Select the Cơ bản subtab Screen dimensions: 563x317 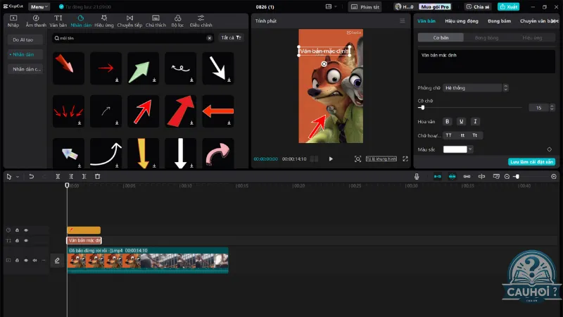pyautogui.click(x=441, y=38)
